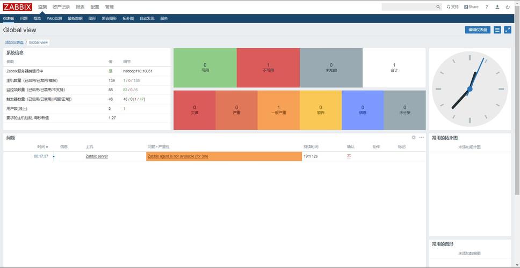This screenshot has width=520, height=268.
Task: Select the 拓扑图 submenu tab
Action: click(128, 18)
